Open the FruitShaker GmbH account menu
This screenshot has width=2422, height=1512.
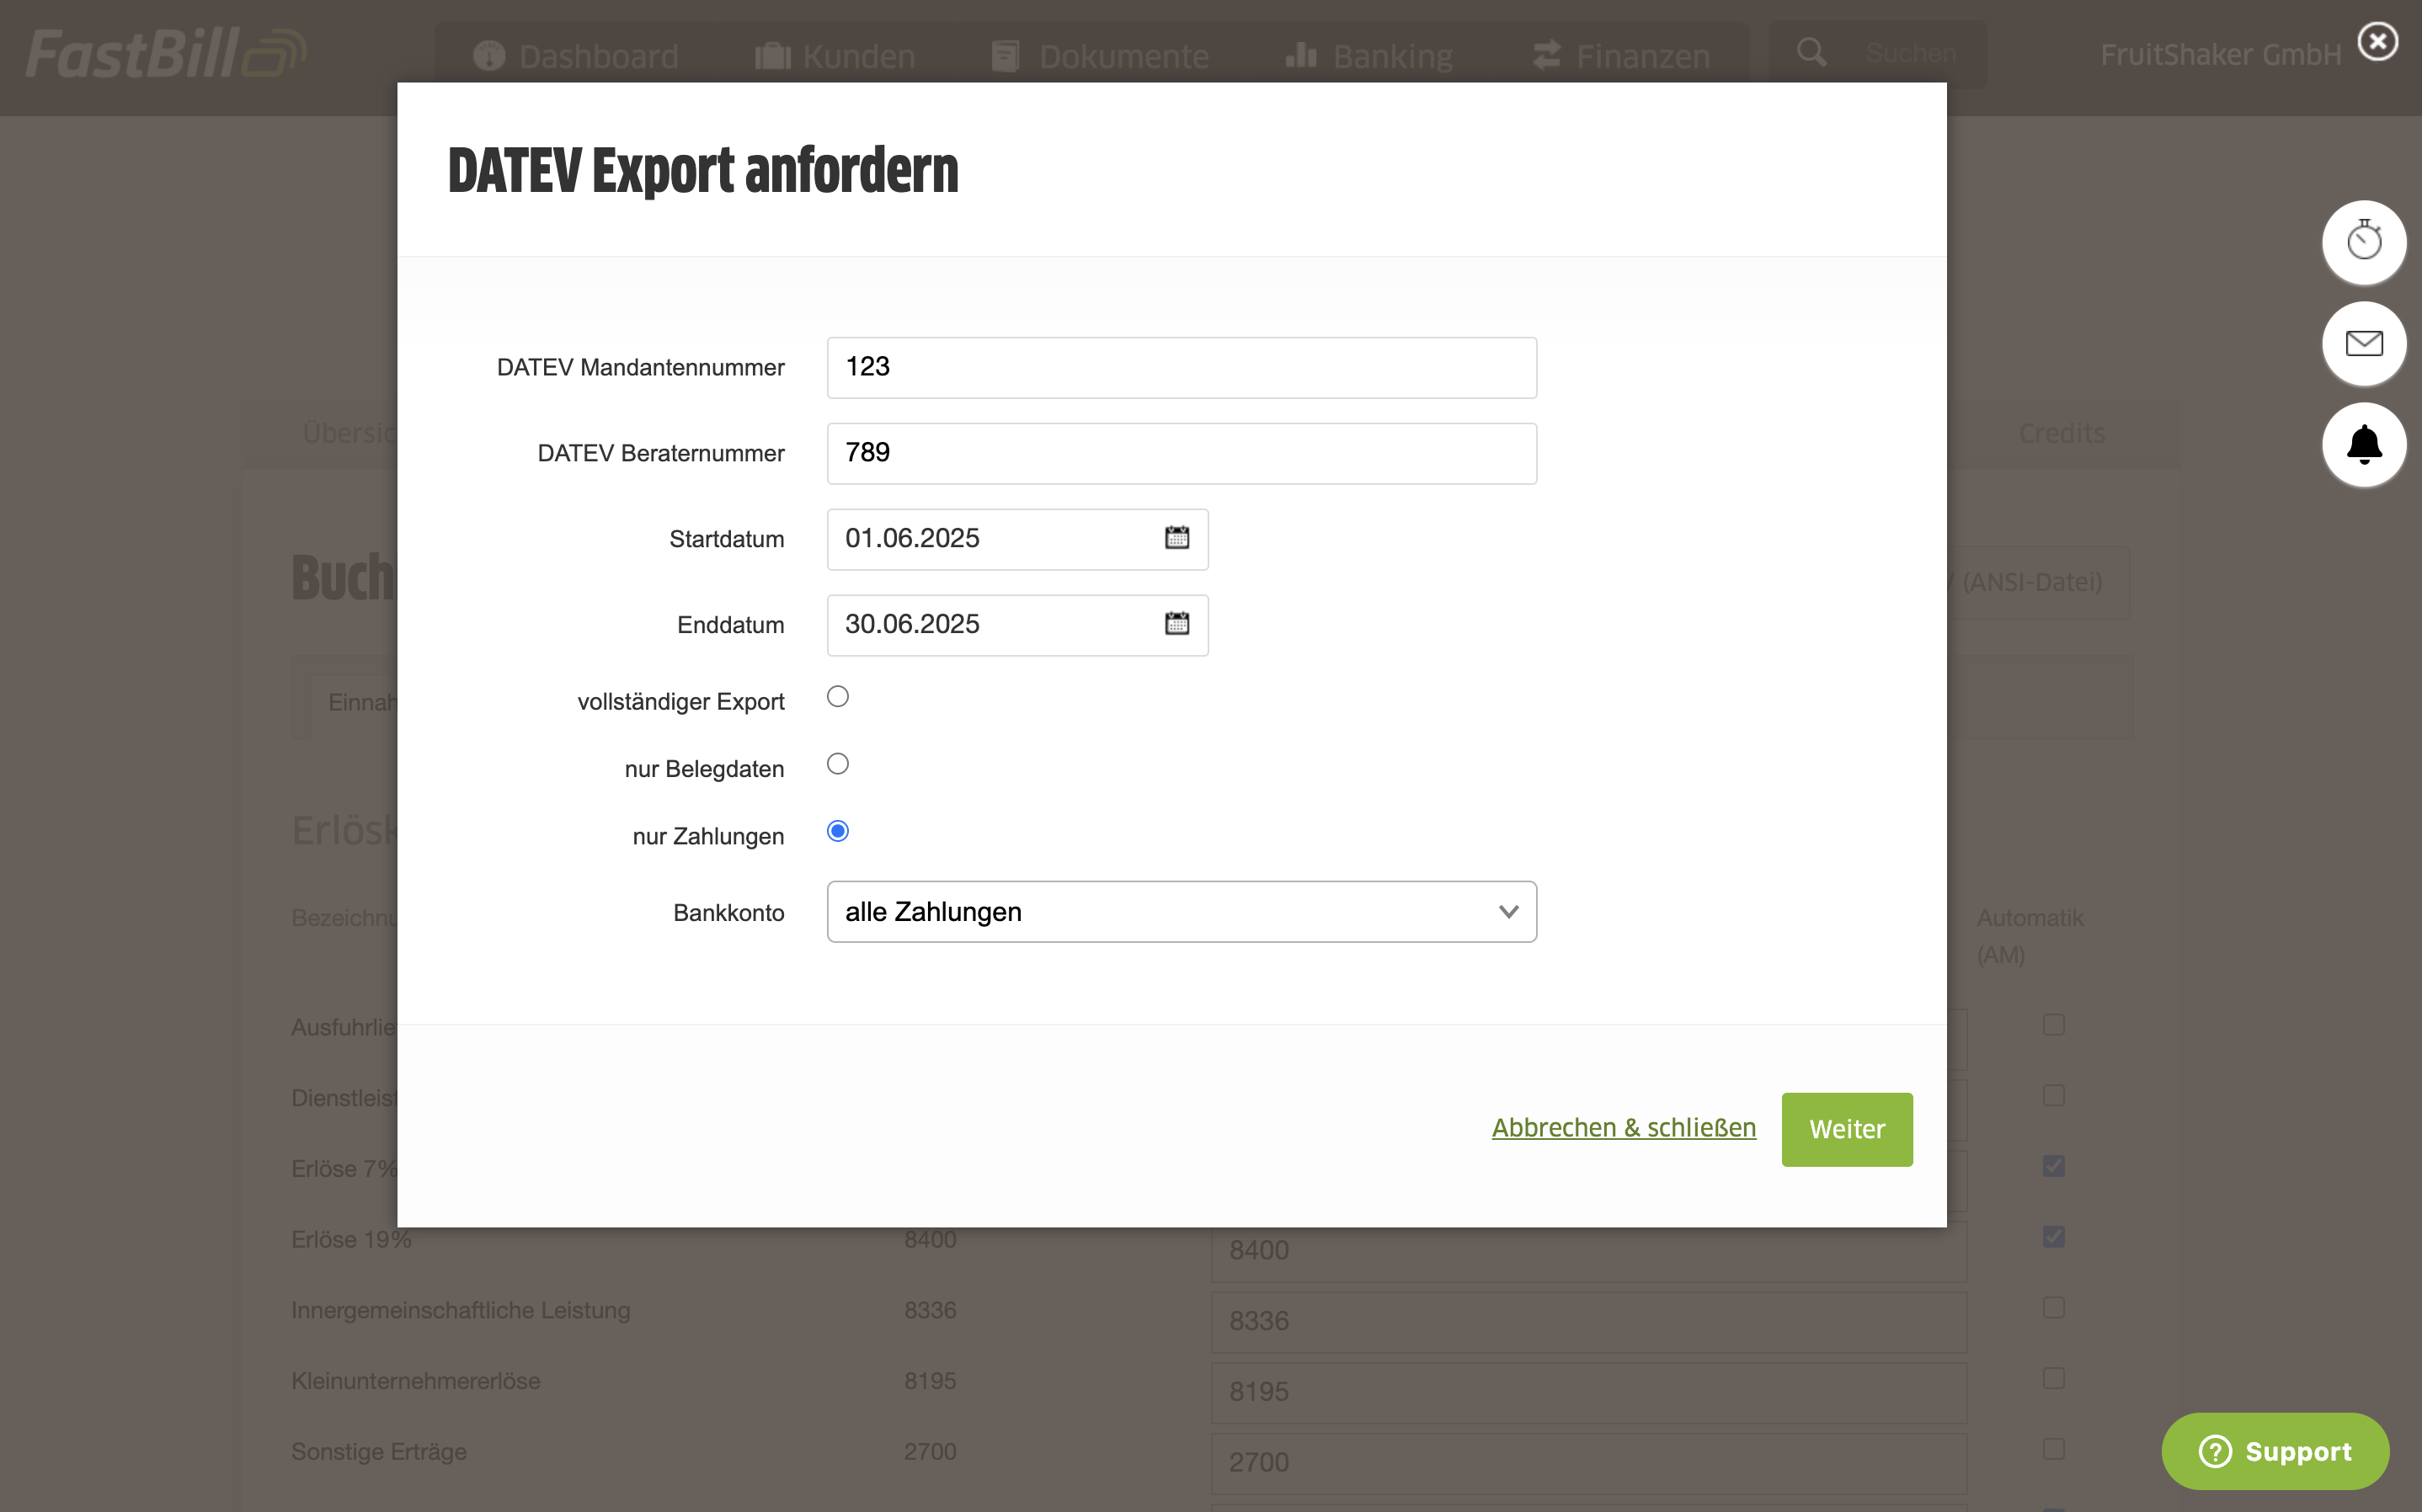2220,55
